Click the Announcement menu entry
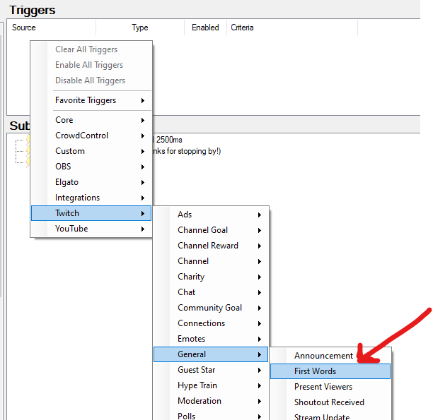Screen dimensions: 433x420 tap(323, 356)
